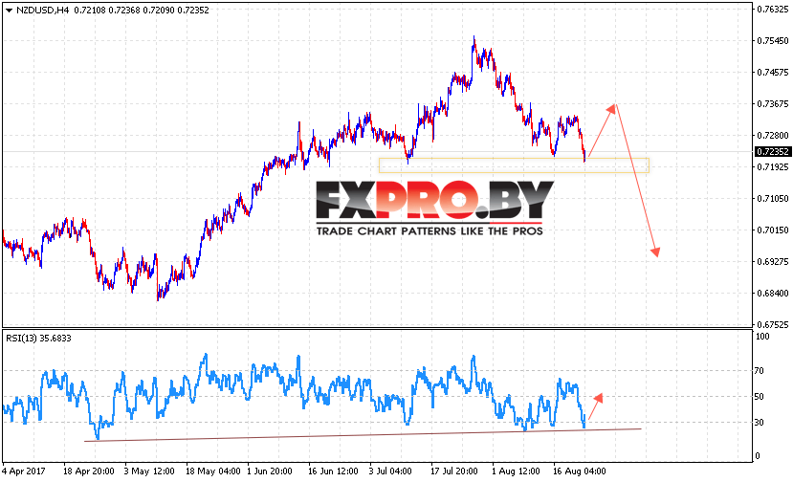Viewport: 793px width, 482px height.
Task: Click the 18 Apr 20:00 time label
Action: click(89, 471)
